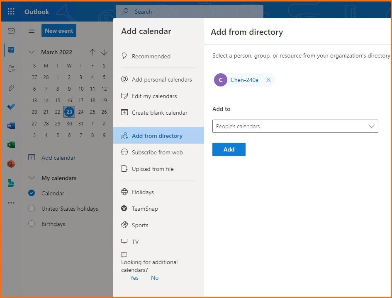
Task: Open the People's calendars dropdown
Action: pos(295,126)
